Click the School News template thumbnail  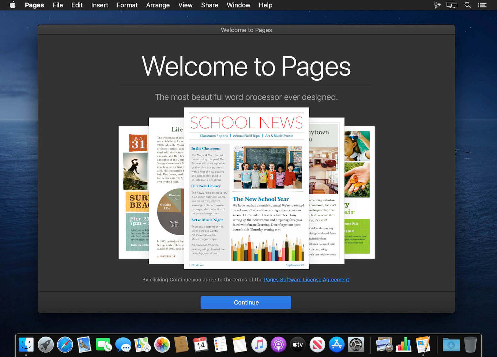[x=247, y=188]
